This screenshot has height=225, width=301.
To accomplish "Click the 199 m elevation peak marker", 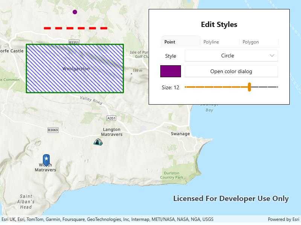I will tap(131, 73).
